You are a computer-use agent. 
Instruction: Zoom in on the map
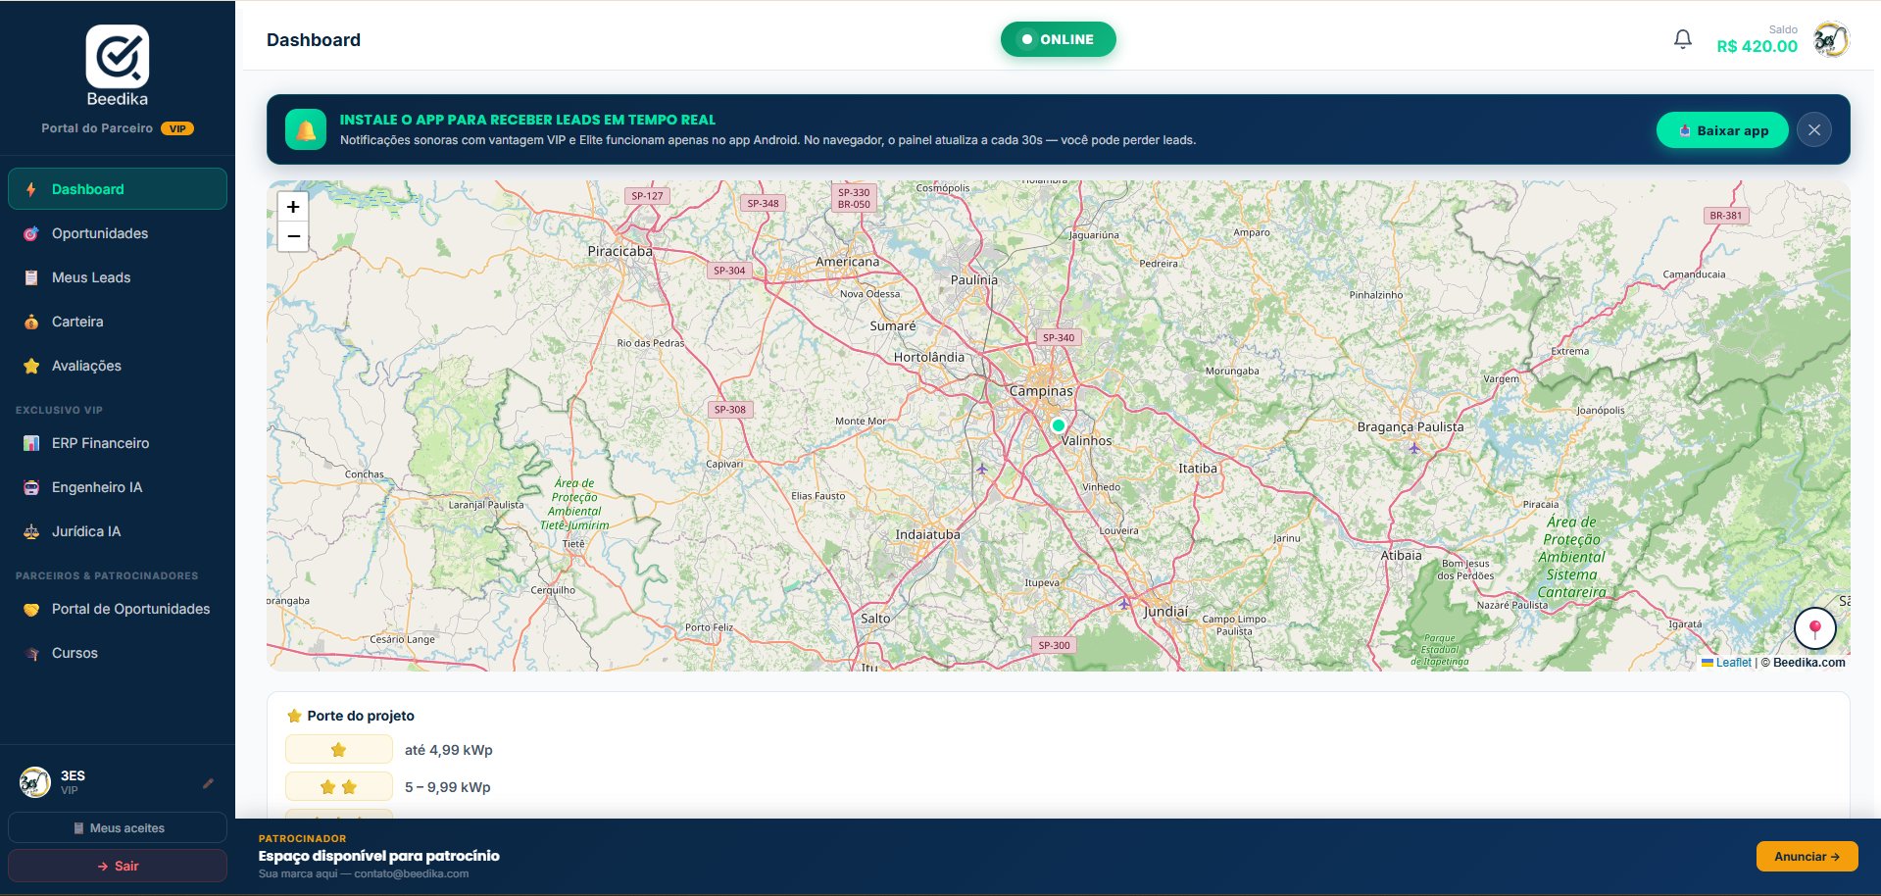click(x=293, y=207)
